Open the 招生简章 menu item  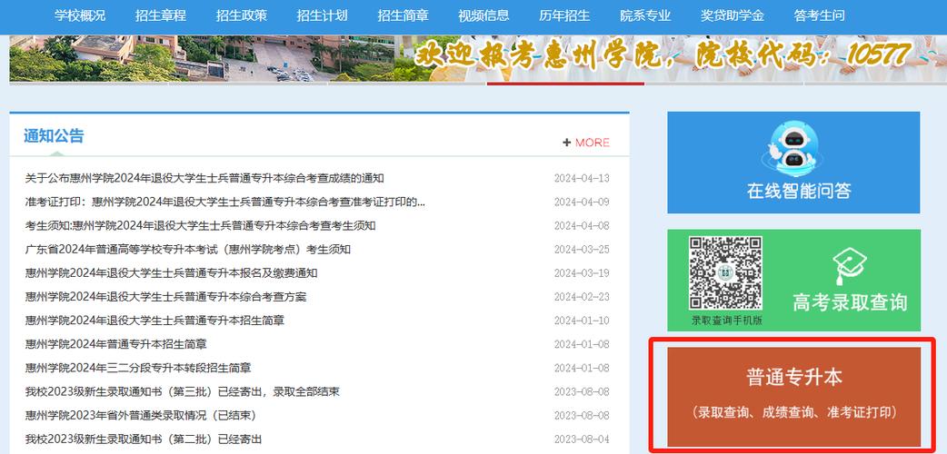coord(403,15)
